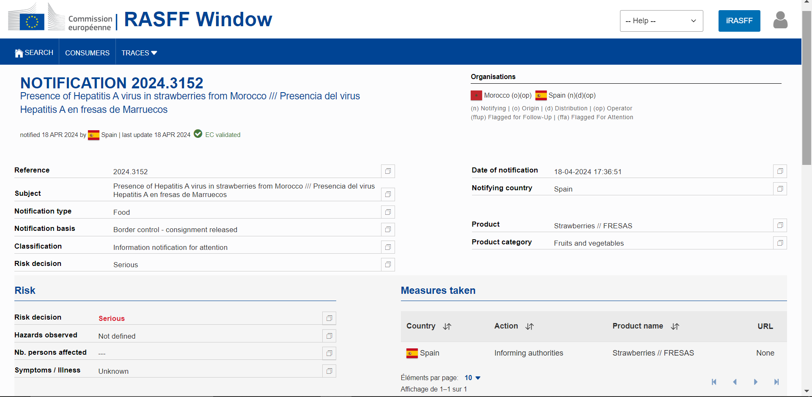The width and height of the screenshot is (812, 397).
Task: Click the home icon beside SEARCH
Action: (19, 53)
